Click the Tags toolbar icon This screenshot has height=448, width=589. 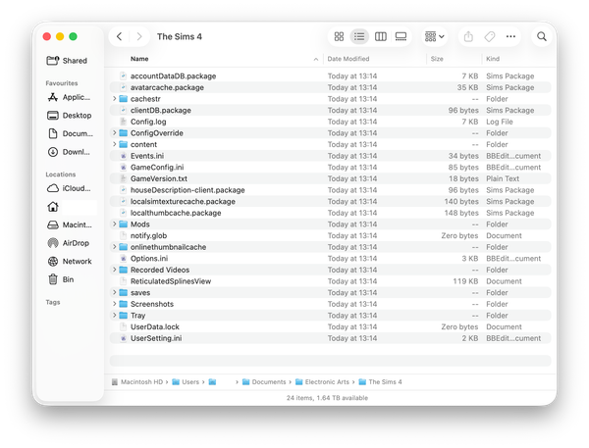[x=489, y=36]
